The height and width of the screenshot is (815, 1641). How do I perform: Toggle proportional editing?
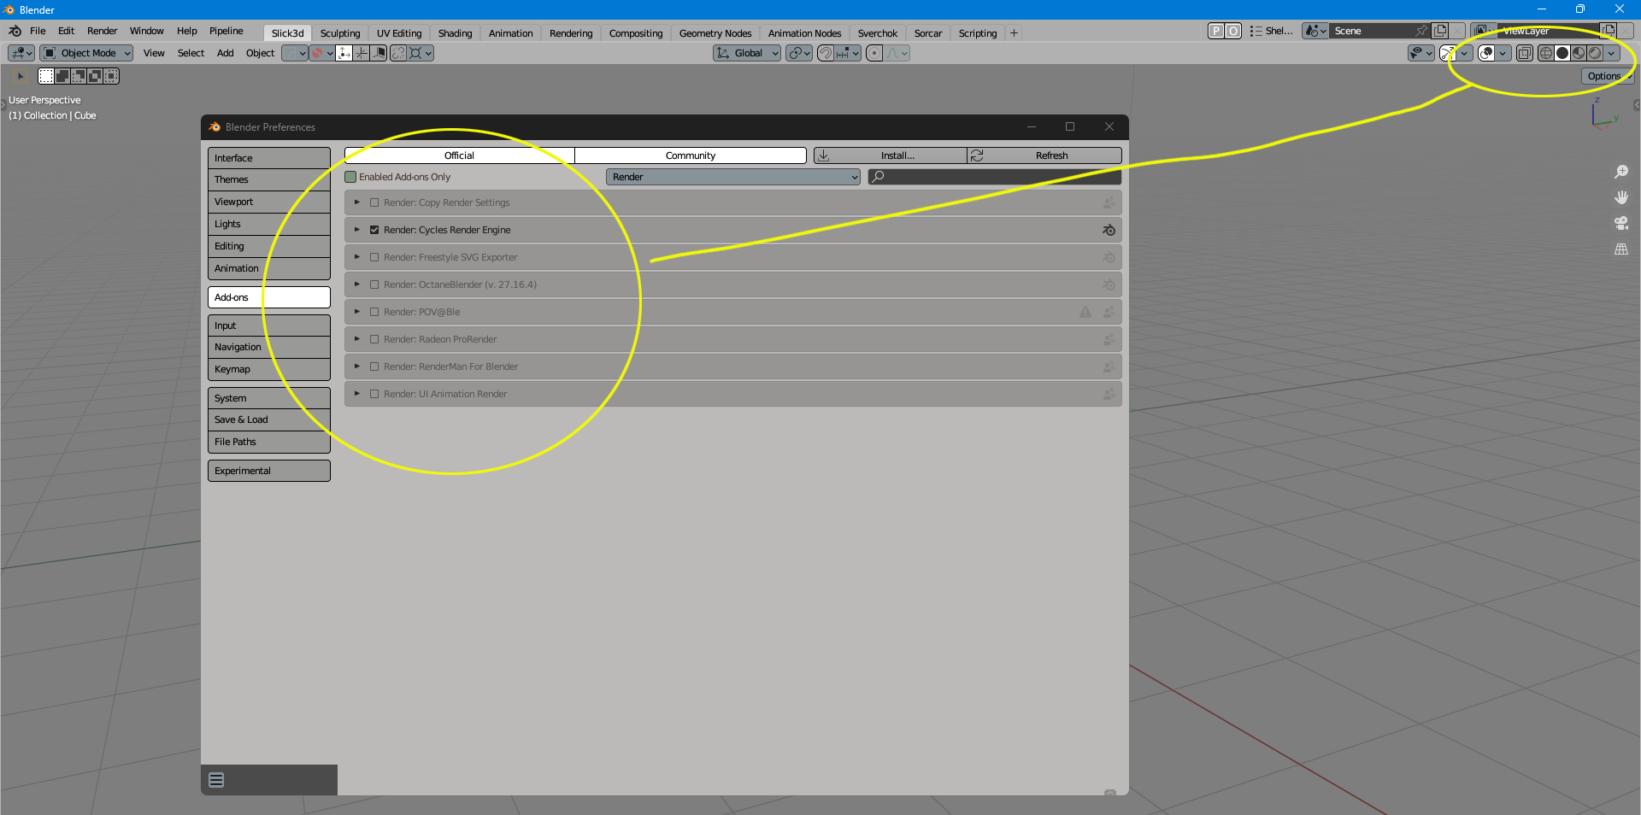point(874,53)
